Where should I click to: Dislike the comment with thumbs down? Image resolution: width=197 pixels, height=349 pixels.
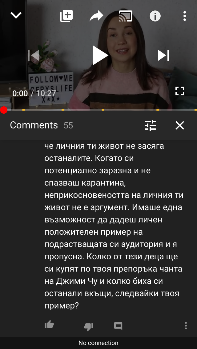click(x=89, y=326)
